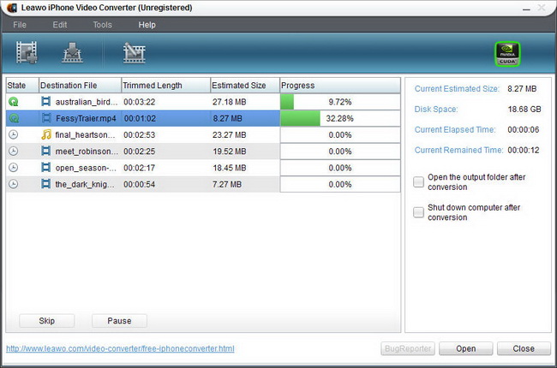This screenshot has width=557, height=368.
Task: Click the download-to-tray toolbar icon
Action: (x=73, y=52)
